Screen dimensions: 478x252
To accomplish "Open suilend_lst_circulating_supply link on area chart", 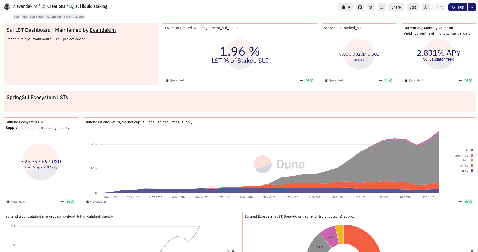I will click(x=168, y=122).
